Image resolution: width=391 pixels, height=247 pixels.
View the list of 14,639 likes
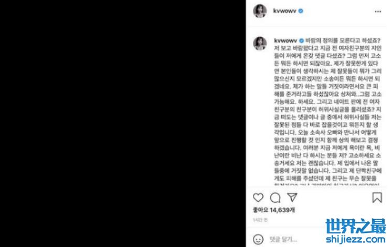[274, 210]
